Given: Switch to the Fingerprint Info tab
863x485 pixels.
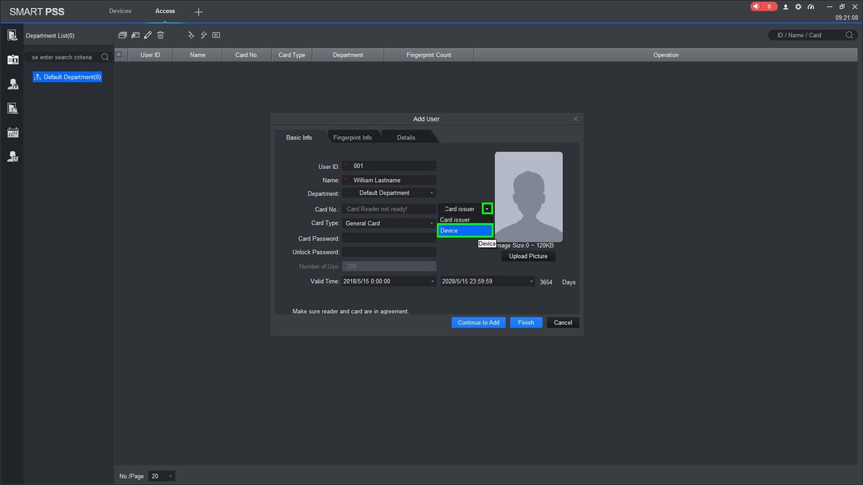Looking at the screenshot, I should click(x=352, y=137).
